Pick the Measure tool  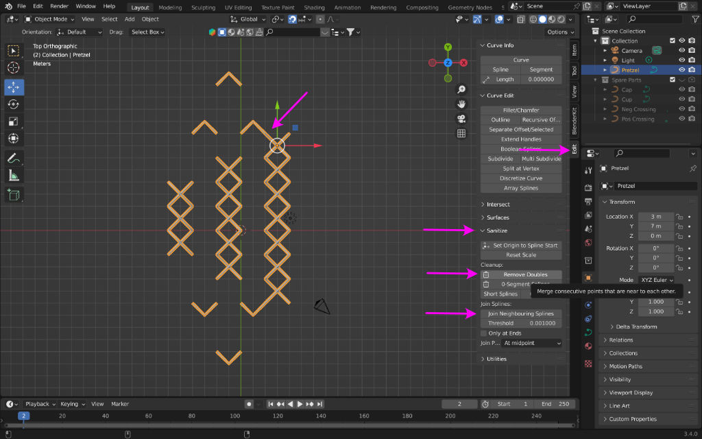point(14,175)
